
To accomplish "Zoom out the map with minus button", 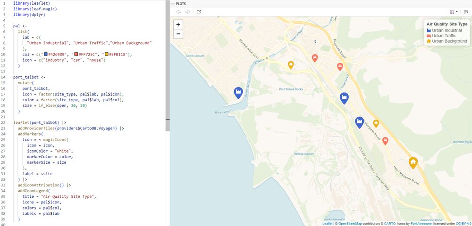I will (178, 34).
